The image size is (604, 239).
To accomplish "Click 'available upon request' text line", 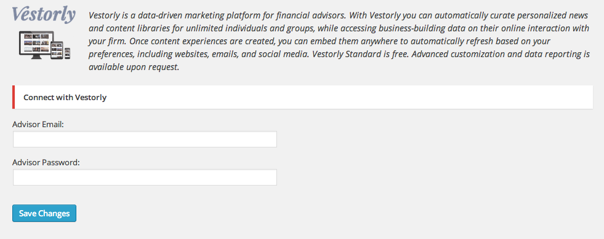I will click(134, 67).
